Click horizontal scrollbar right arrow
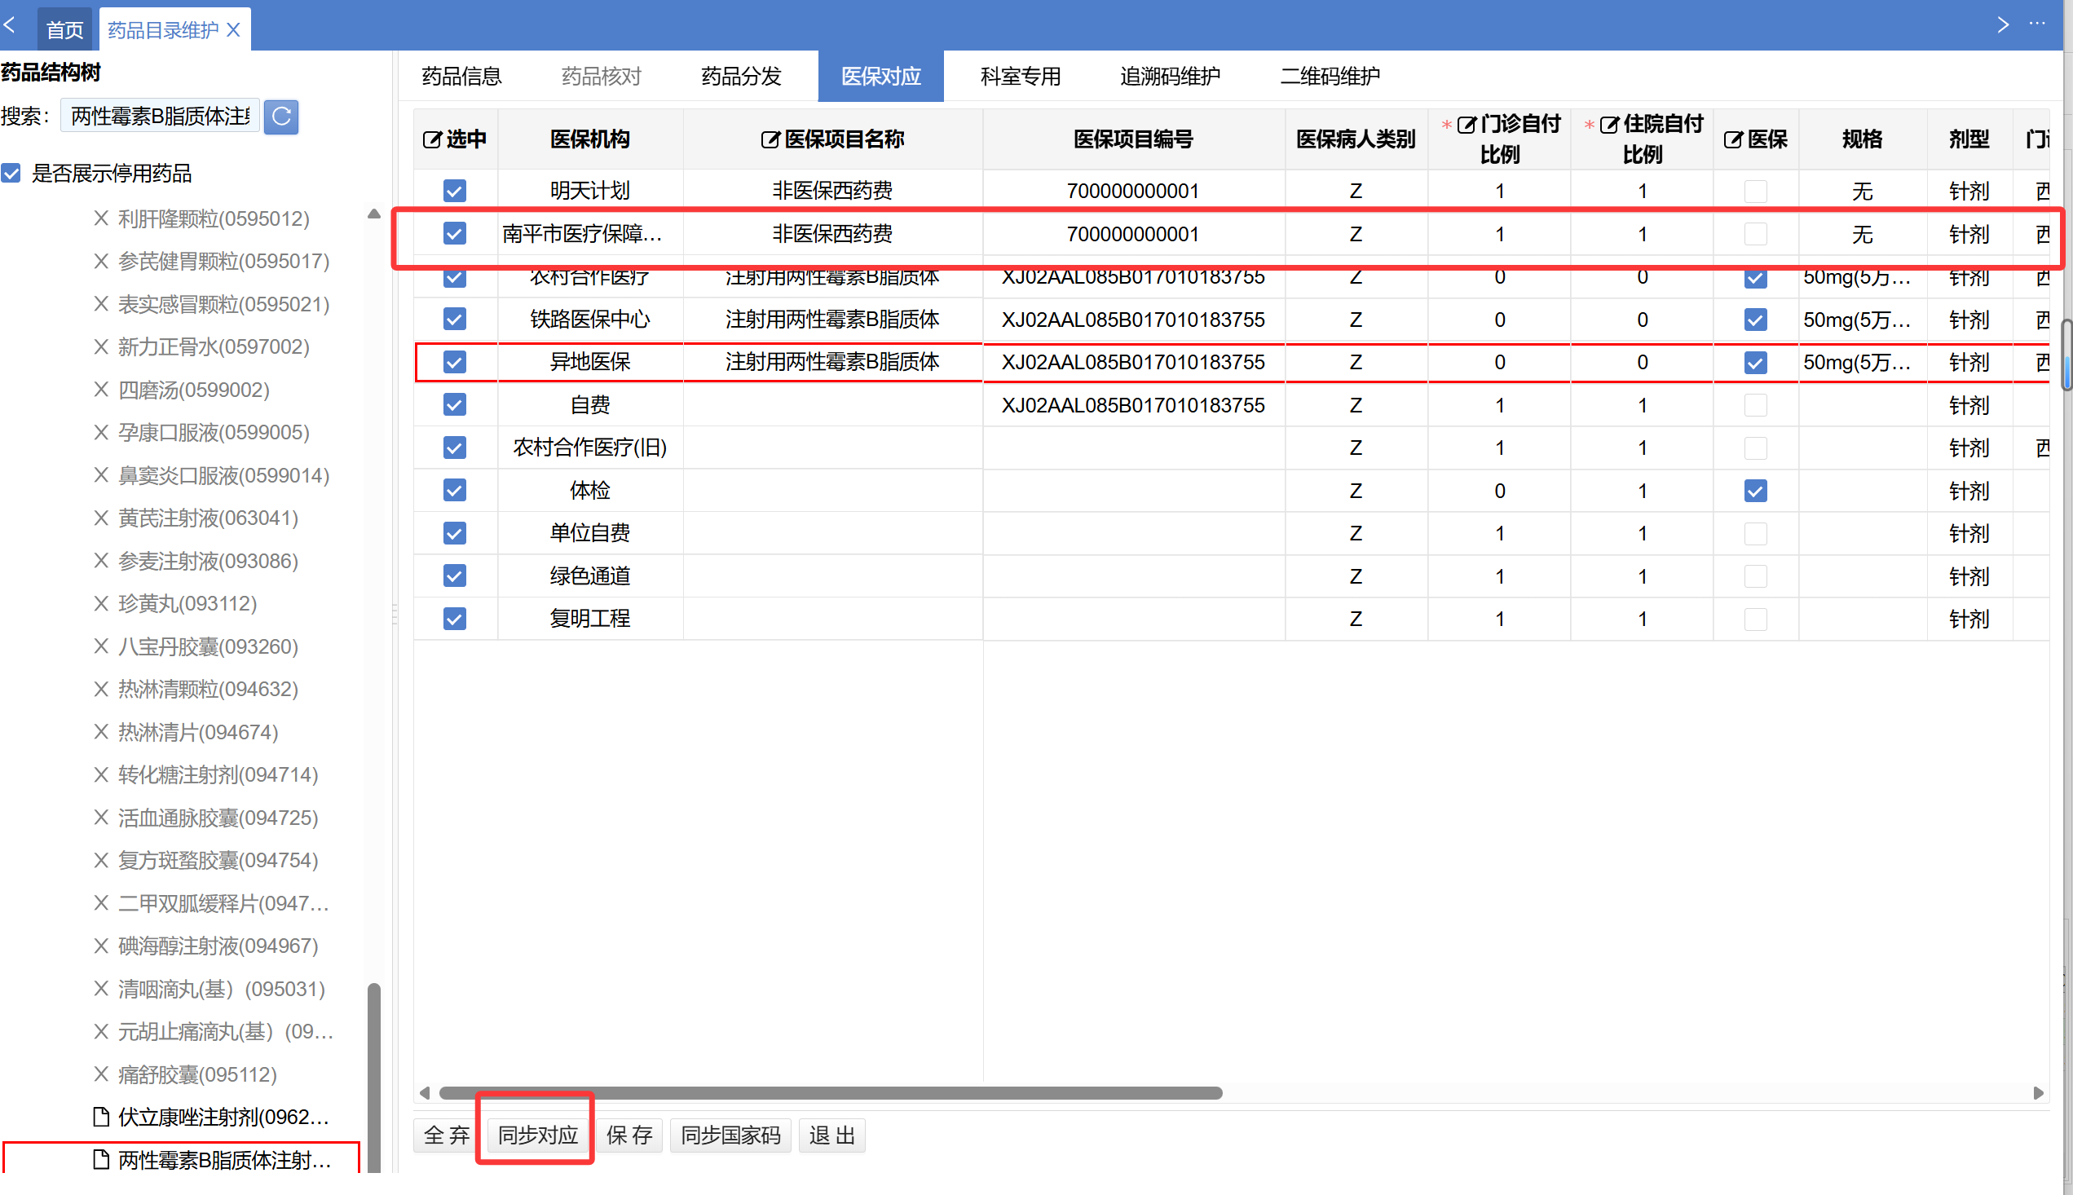This screenshot has height=1195, width=2073. pyautogui.click(x=2039, y=1092)
